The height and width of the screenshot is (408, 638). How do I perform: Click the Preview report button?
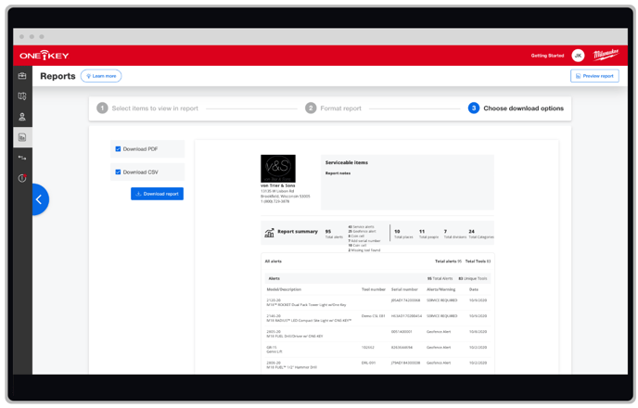(594, 76)
